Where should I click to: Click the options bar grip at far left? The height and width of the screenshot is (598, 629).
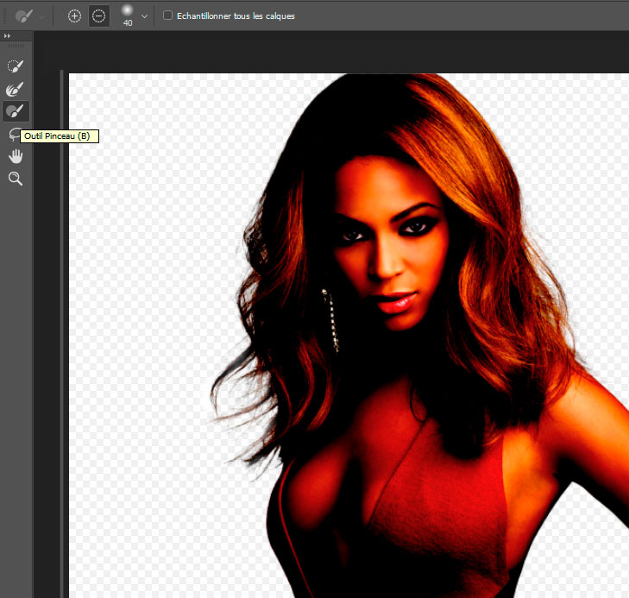tap(4, 16)
